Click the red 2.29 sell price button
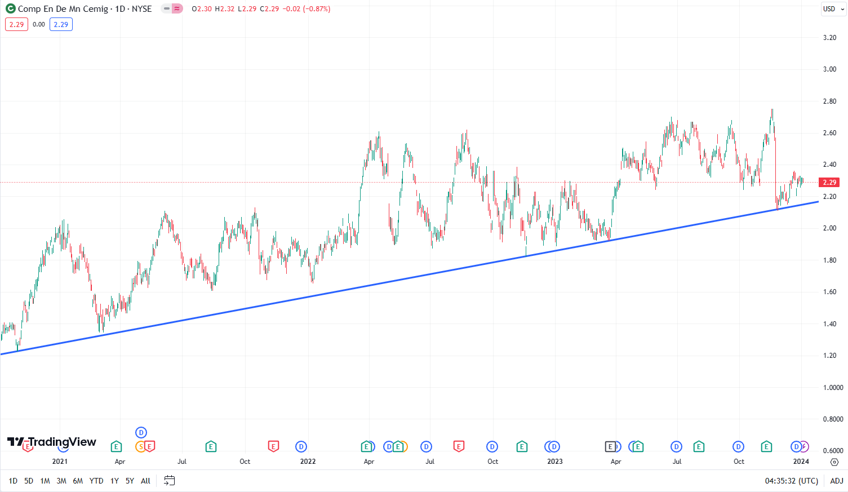 16,24
